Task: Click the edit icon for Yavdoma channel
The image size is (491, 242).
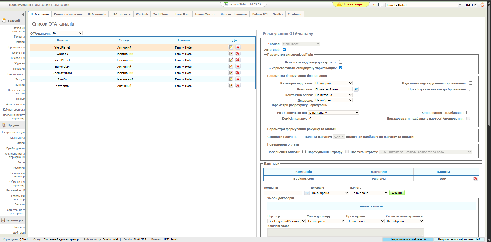Action: (x=231, y=86)
